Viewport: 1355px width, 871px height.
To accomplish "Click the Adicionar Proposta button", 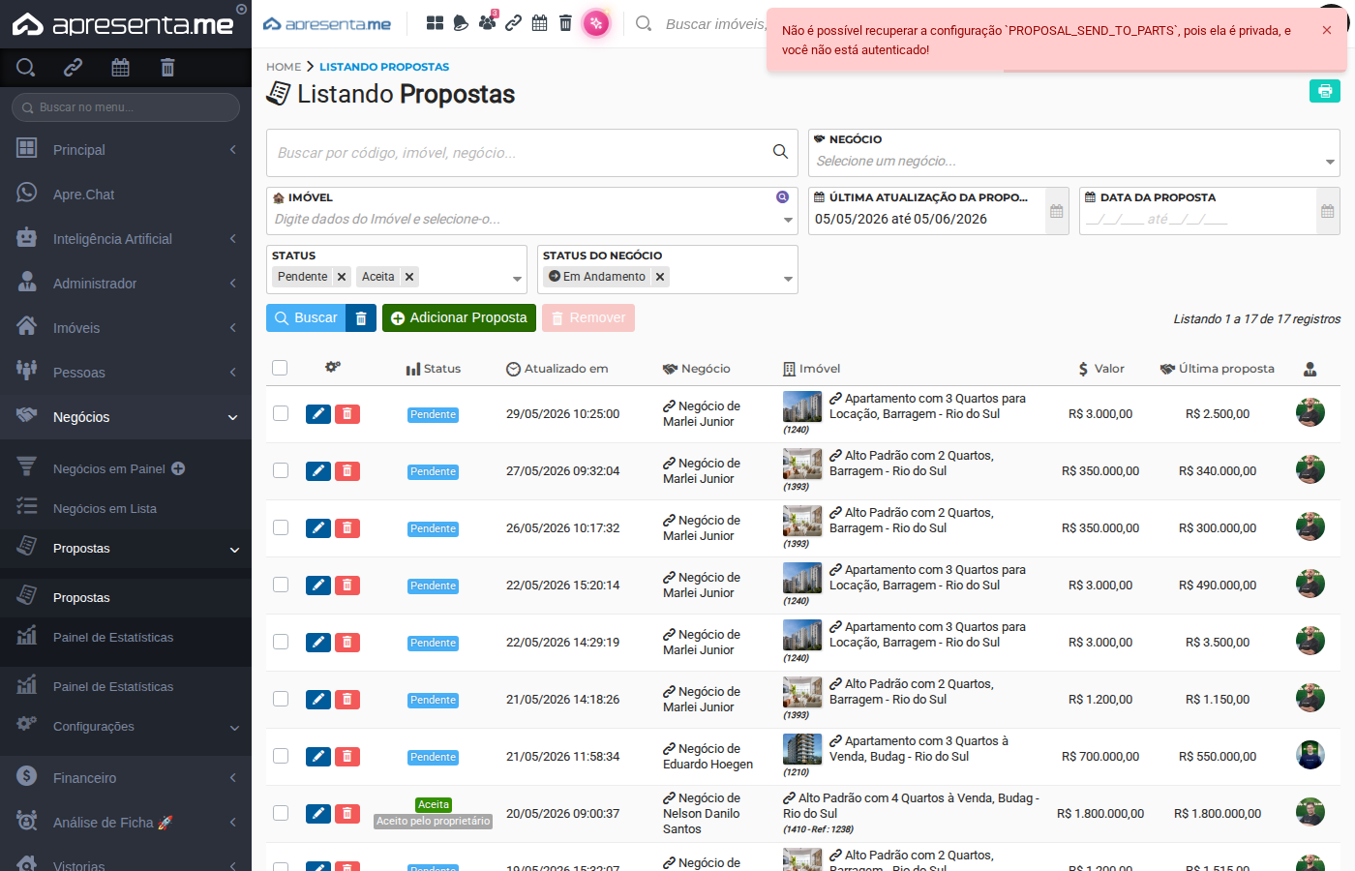I will click(459, 318).
